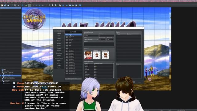The width and height of the screenshot is (197, 111).
Task: Close the Database window
Action: pyautogui.click(x=143, y=28)
